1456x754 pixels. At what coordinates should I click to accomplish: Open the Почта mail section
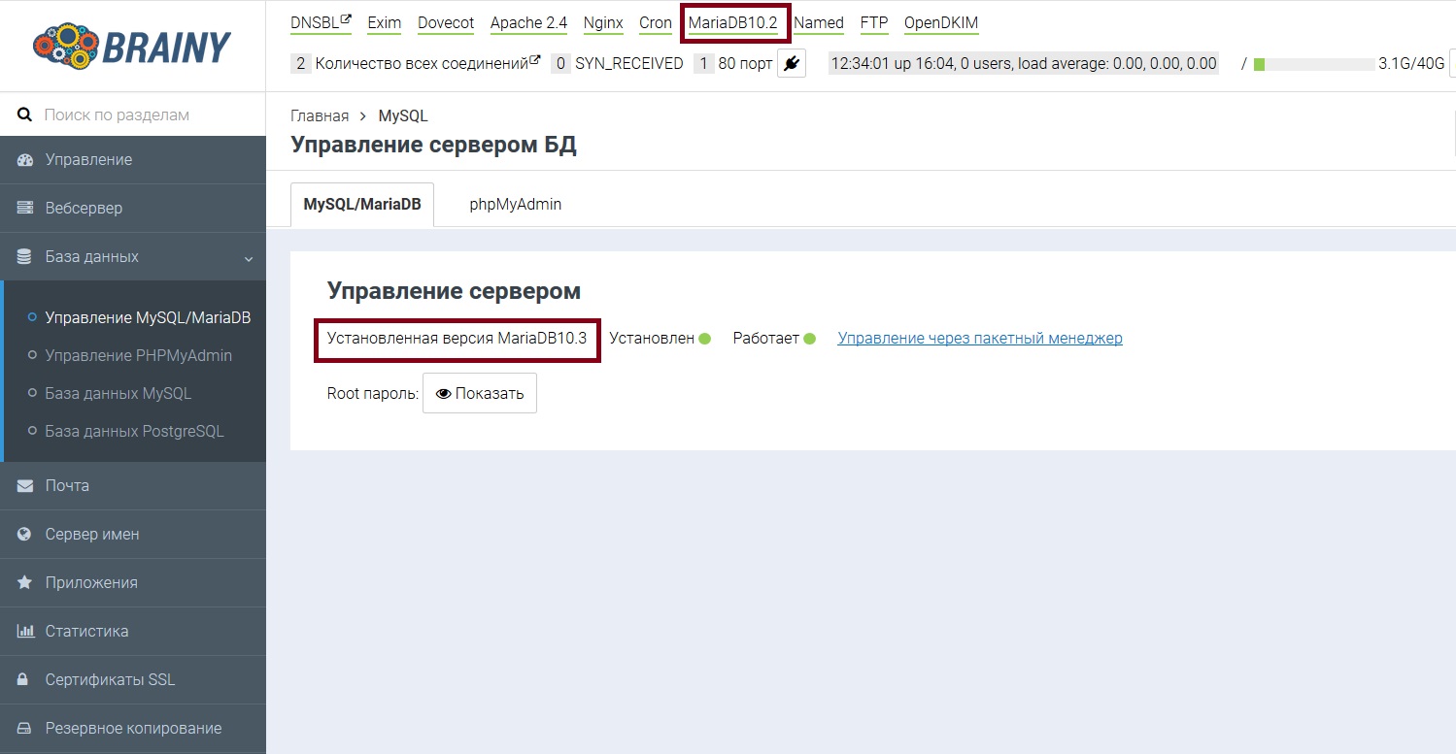(67, 486)
